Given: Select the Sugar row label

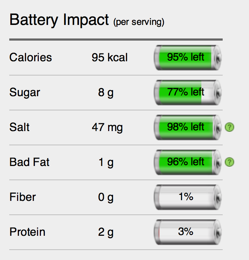Looking at the screenshot, I should point(25,93).
